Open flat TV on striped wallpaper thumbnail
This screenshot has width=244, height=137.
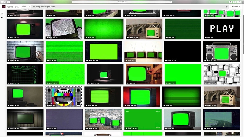coord(25,119)
